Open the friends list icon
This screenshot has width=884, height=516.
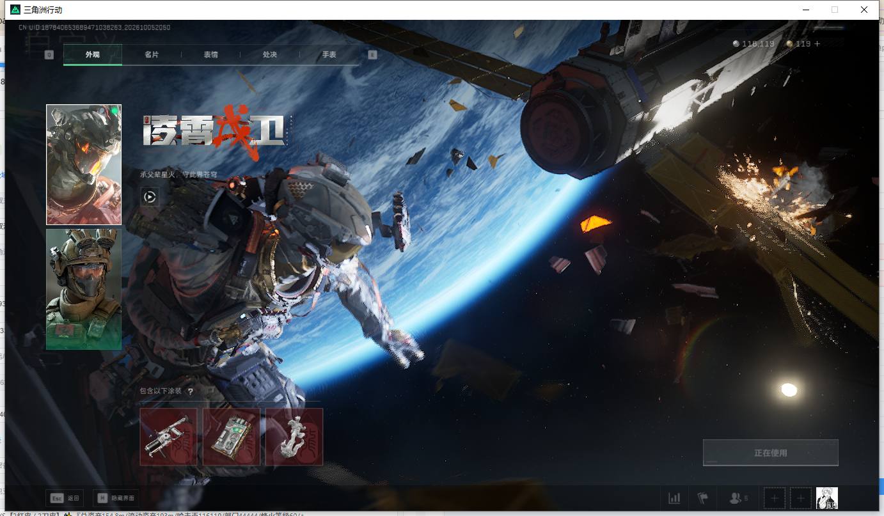click(x=738, y=498)
